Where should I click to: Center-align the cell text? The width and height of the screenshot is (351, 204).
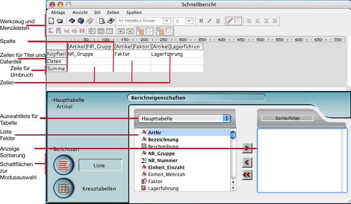[x=257, y=21]
